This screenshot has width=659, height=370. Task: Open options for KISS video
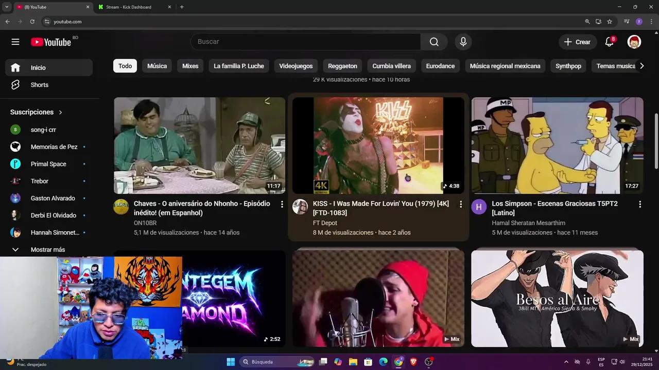461,204
